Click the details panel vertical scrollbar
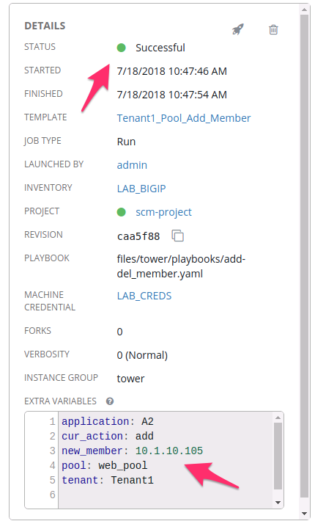 304,256
